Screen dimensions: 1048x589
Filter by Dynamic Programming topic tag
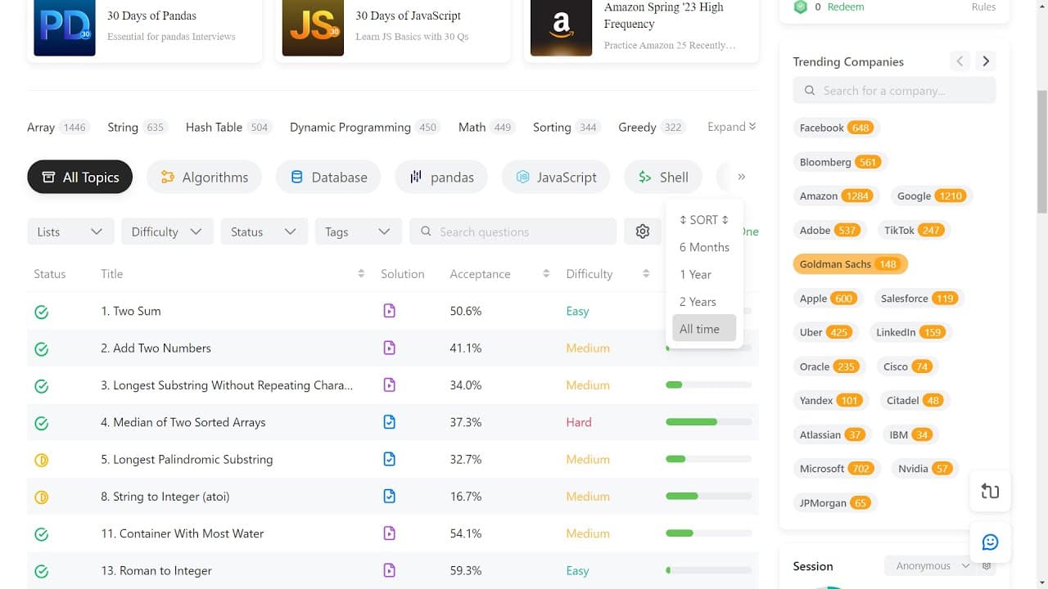(365, 127)
